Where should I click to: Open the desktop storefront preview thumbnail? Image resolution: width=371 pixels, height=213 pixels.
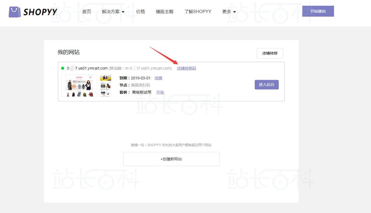pos(79,86)
